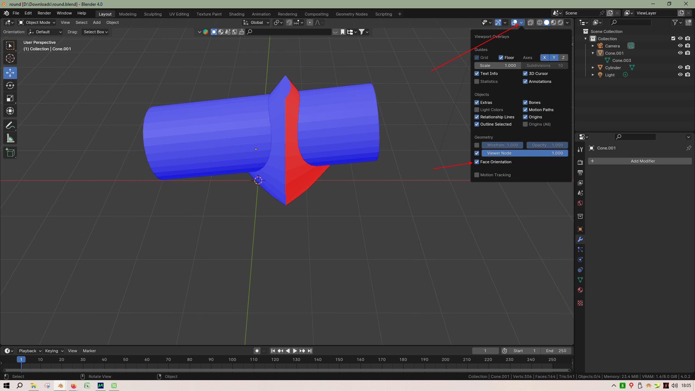Screen dimensions: 695x391
Task: Enable the Statistics overlay checkbox
Action: [x=477, y=81]
